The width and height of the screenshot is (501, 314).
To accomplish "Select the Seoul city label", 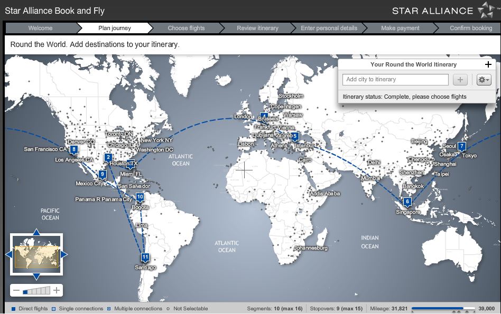I will tap(449, 146).
